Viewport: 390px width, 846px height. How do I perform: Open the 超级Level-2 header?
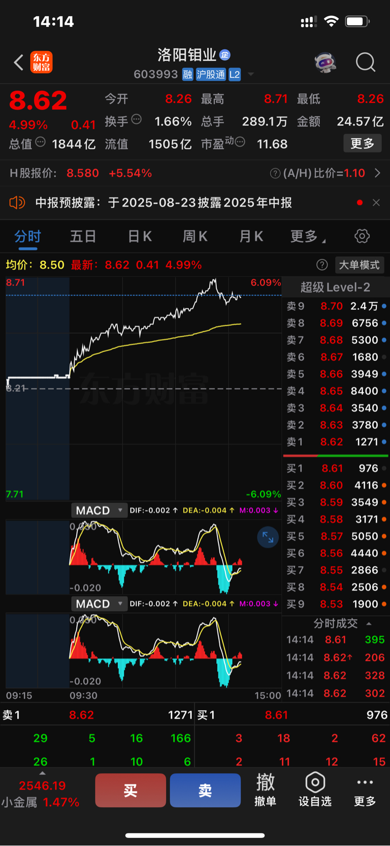(335, 287)
